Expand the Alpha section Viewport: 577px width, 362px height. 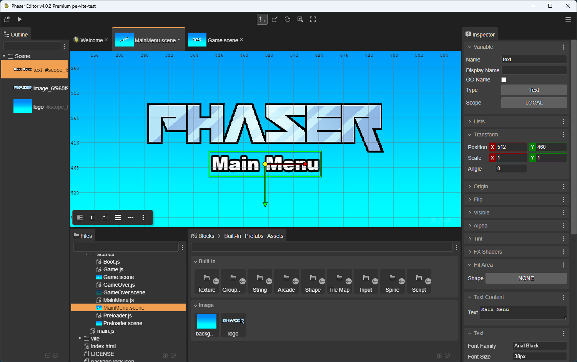[x=470, y=226]
